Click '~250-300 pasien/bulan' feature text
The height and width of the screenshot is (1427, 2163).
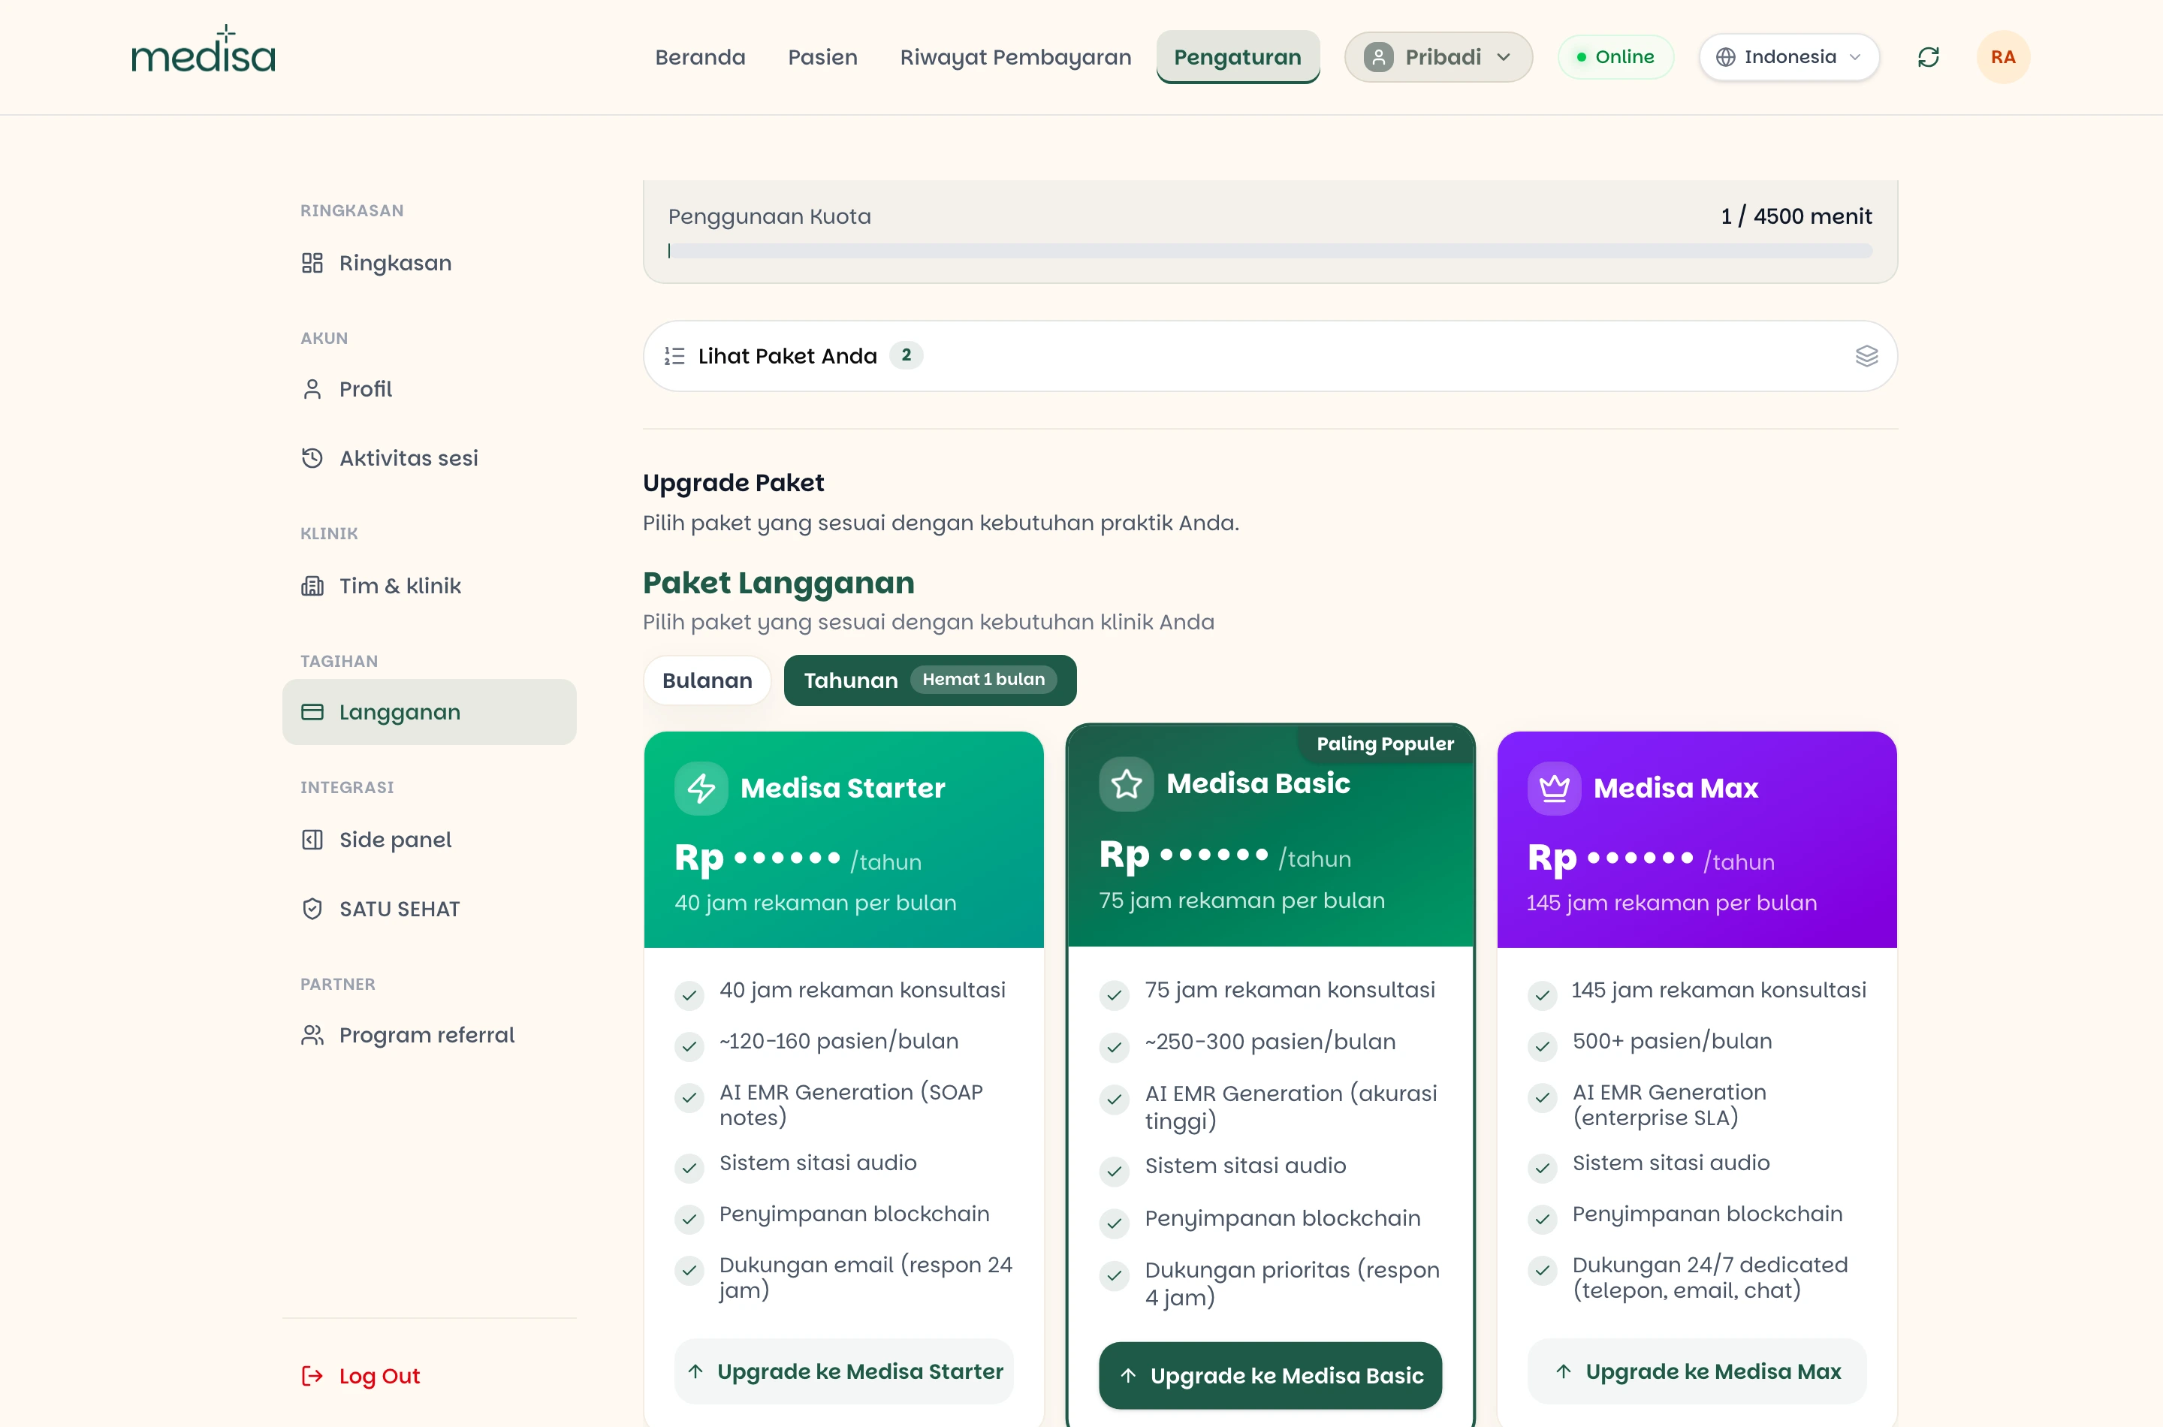point(1270,1042)
